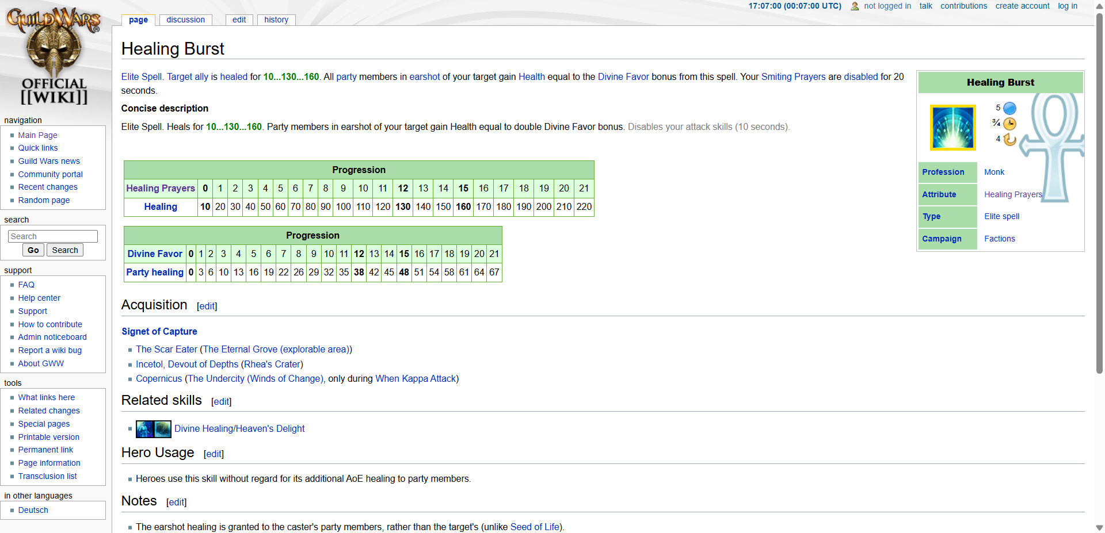Click inside the Search input field
This screenshot has width=1105, height=533.
[x=53, y=236]
